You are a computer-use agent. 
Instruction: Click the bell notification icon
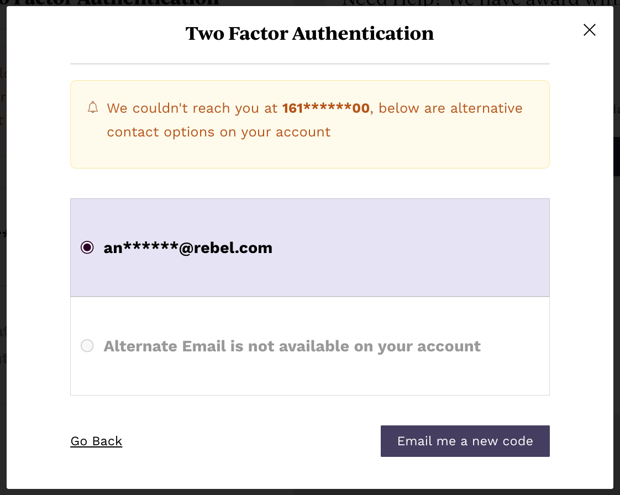[x=92, y=108]
